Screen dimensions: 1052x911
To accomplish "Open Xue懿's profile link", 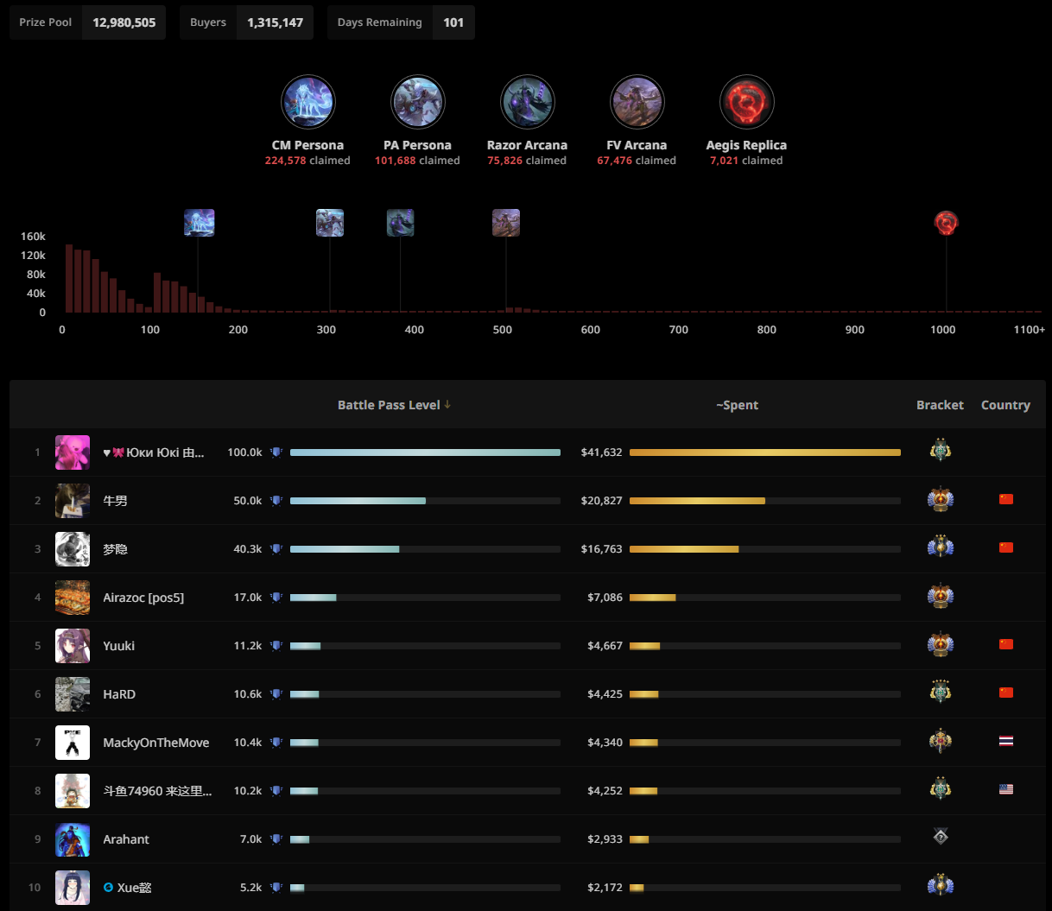I will [x=135, y=888].
